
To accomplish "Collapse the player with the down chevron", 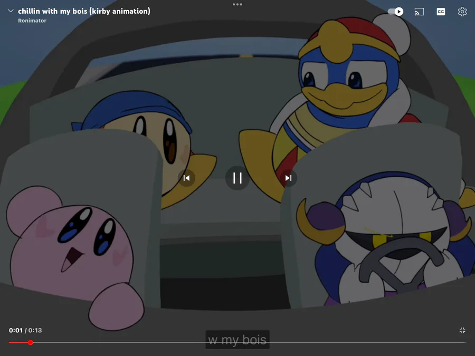I will pyautogui.click(x=11, y=11).
